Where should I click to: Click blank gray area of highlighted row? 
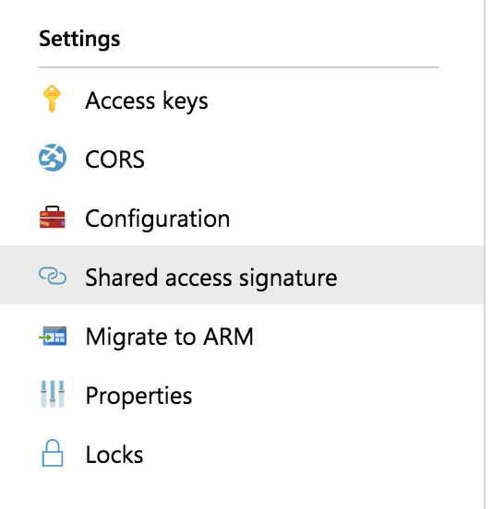point(410,275)
